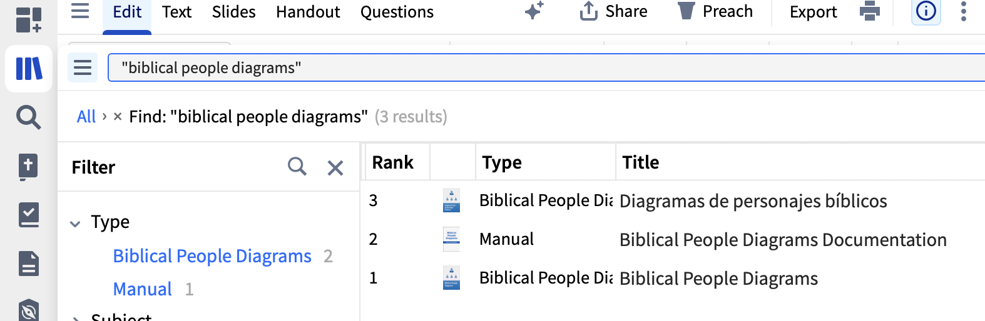Open the info circle panel
Viewport: 985px width, 321px height.
click(926, 11)
